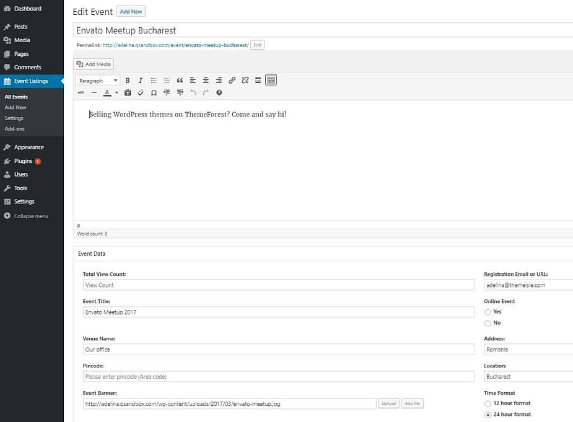Open keyboard shortcuts help icon
Screen dimensions: 573x422
[x=219, y=92]
